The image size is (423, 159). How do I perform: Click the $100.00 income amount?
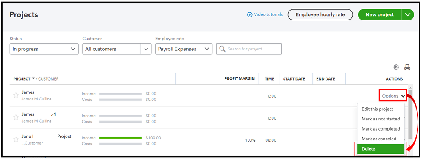(153, 138)
